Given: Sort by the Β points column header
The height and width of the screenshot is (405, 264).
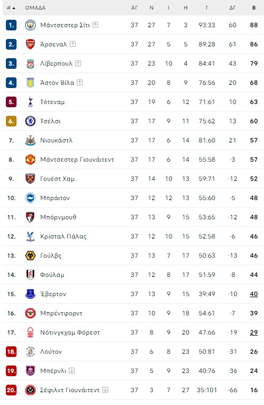Looking at the screenshot, I should 254,8.
